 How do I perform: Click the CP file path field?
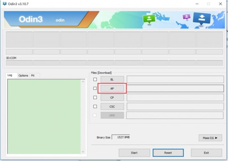[175, 98]
